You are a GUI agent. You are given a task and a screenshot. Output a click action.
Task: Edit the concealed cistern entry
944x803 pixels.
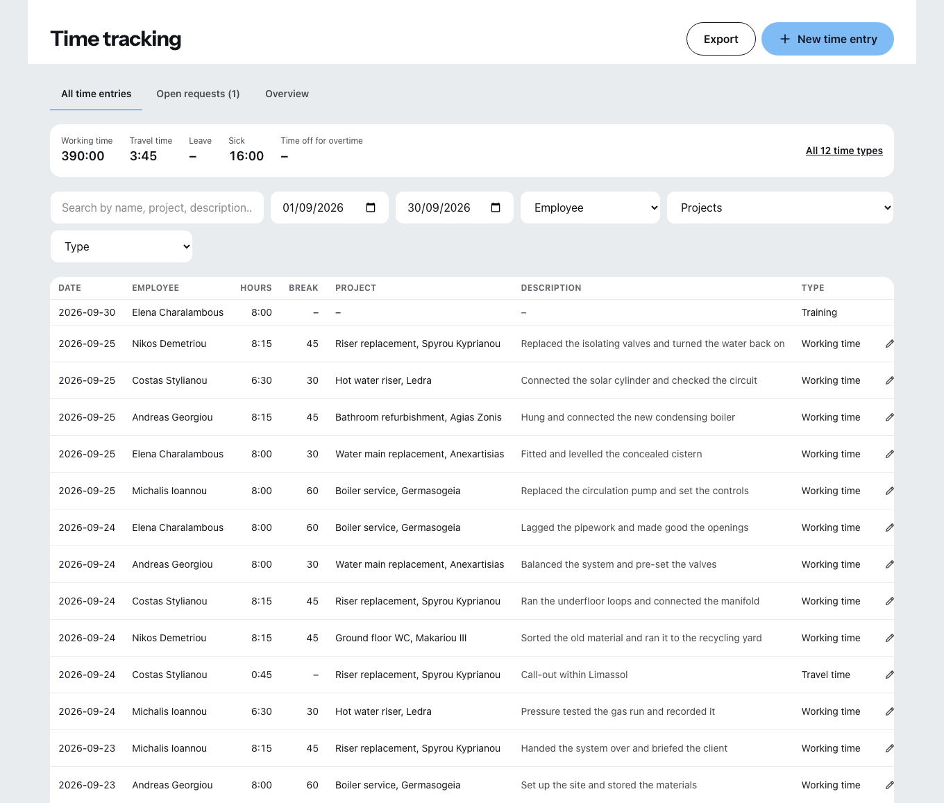tap(889, 454)
